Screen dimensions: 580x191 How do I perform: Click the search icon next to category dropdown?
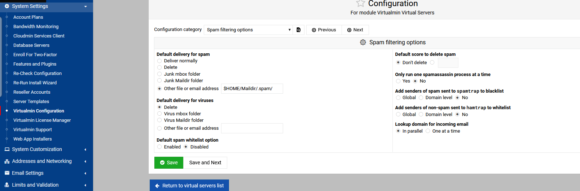pyautogui.click(x=299, y=30)
